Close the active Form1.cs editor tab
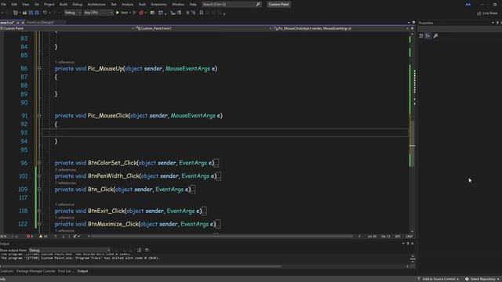502x282 pixels. (x=23, y=23)
